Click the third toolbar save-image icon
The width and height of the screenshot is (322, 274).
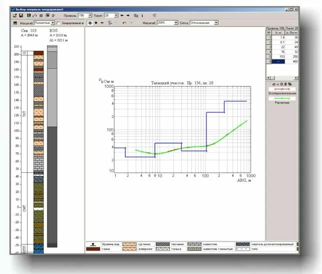tap(29, 15)
